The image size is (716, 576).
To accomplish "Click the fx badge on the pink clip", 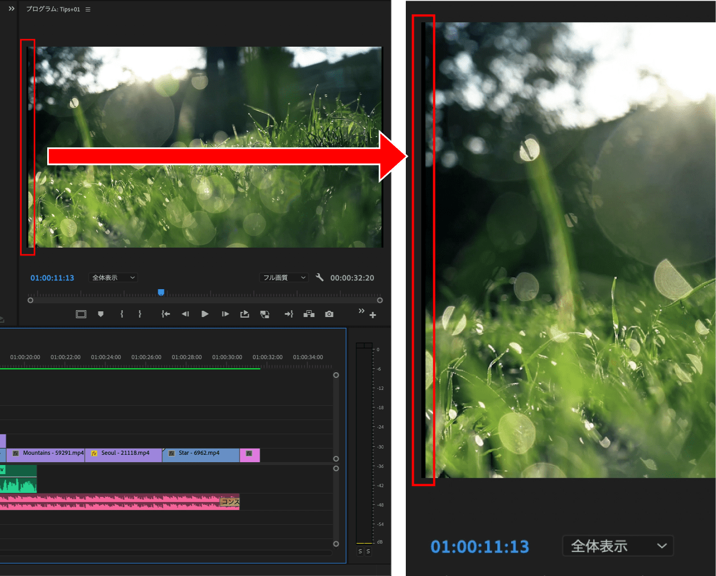I will [x=249, y=454].
